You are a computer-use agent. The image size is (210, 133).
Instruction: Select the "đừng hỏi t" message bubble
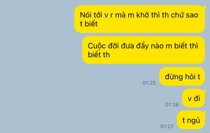(182, 76)
